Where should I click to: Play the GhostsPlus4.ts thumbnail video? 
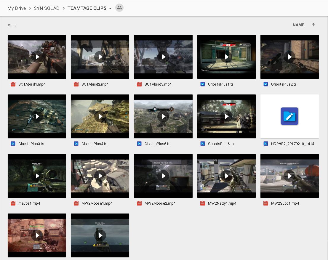tap(100, 116)
